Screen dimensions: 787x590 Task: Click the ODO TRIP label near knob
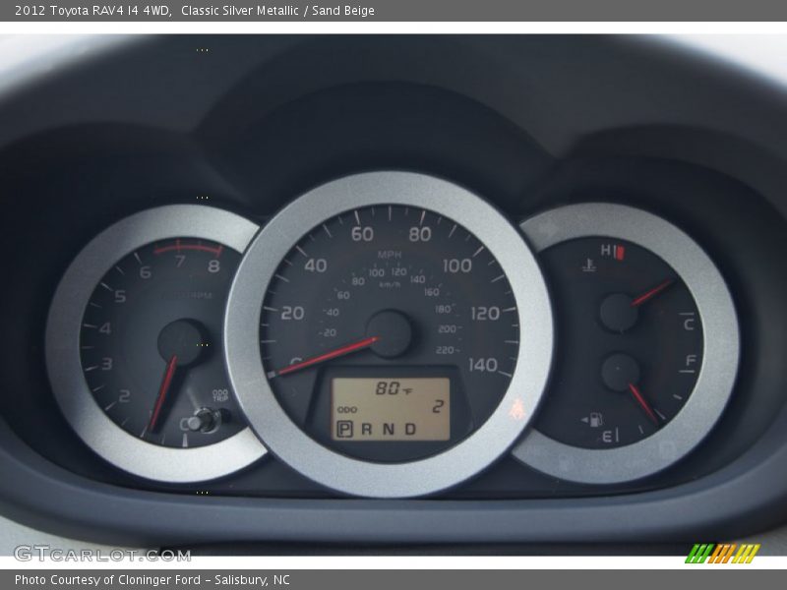pos(219,395)
